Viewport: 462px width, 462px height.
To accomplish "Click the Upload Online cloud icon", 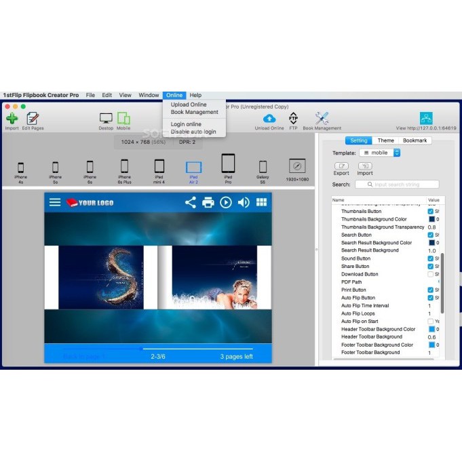I will point(269,119).
